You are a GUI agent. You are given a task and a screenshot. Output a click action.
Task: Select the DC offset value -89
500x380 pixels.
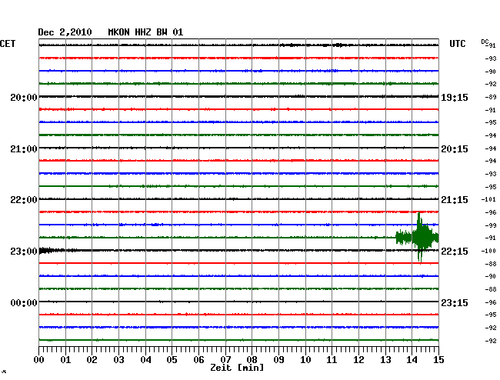[x=491, y=97]
